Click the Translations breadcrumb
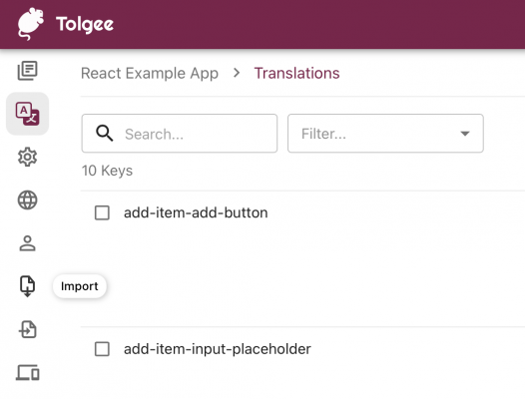 click(297, 73)
